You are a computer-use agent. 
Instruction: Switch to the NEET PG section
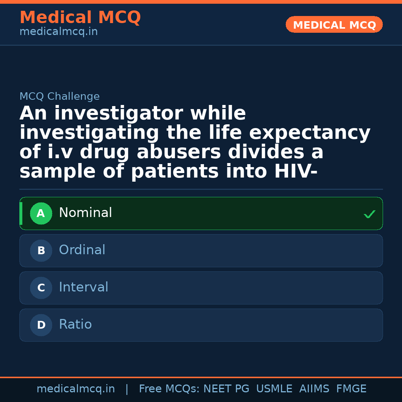[226, 388]
